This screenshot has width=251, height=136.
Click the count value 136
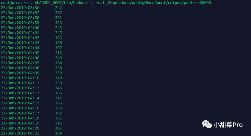coord(58,108)
